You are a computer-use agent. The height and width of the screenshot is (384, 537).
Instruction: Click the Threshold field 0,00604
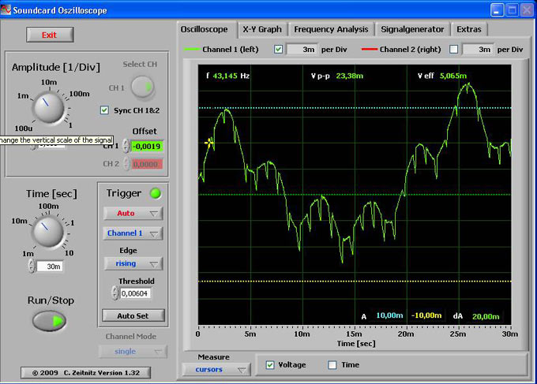(x=135, y=293)
